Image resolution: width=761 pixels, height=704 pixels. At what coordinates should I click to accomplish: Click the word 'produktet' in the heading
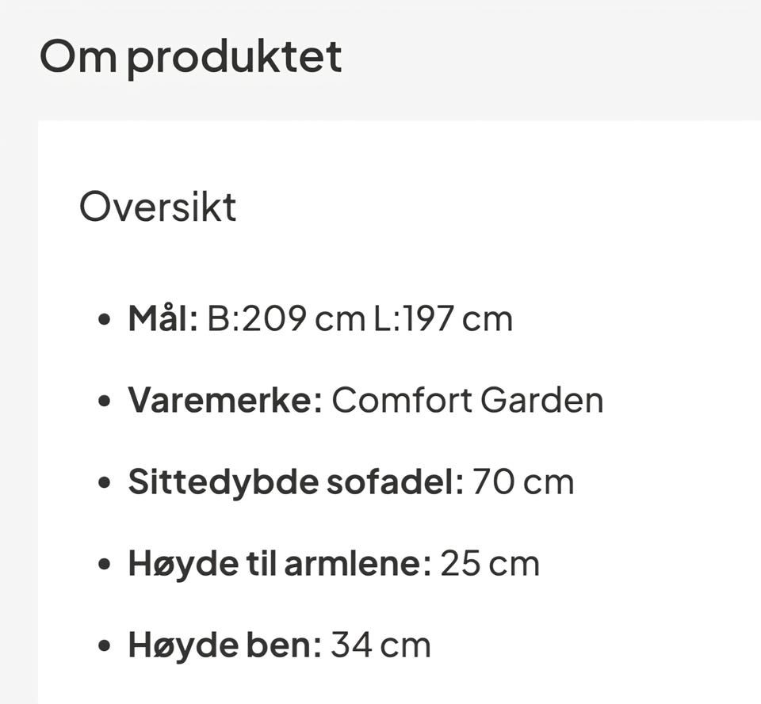[x=235, y=59]
